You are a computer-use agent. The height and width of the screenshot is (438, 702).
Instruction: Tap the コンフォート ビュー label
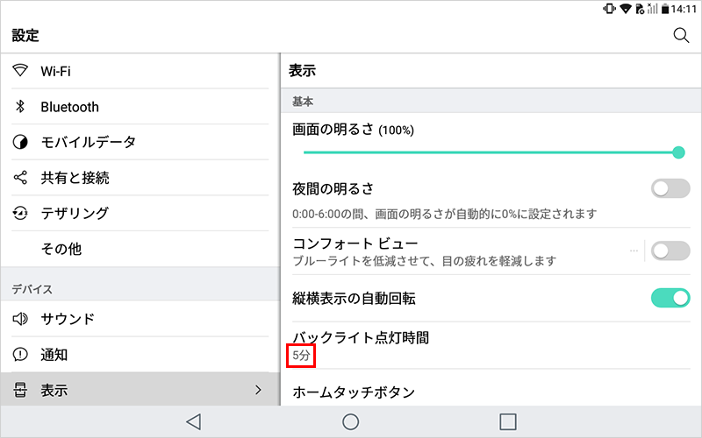click(355, 244)
